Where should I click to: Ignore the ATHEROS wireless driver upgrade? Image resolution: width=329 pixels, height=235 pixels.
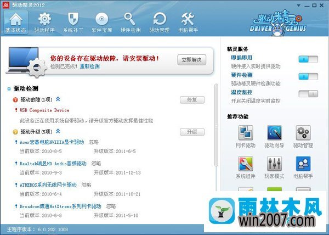coord(86,185)
